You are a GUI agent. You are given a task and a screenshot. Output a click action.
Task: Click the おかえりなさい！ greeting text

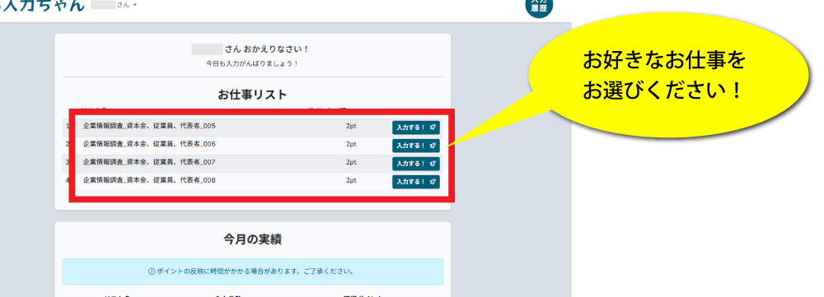(x=267, y=49)
